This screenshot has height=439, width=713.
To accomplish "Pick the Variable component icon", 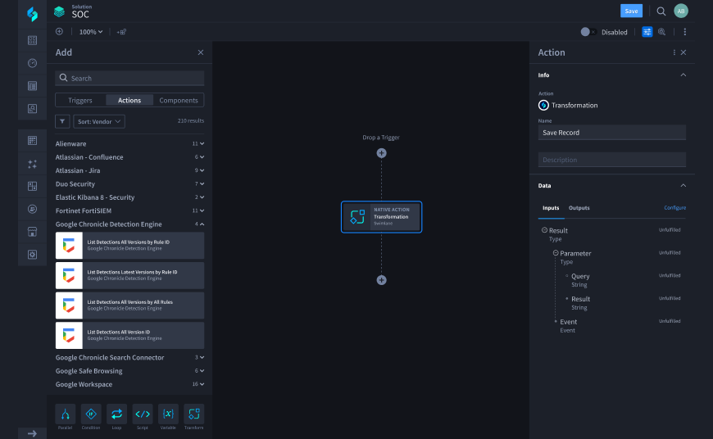I will (x=168, y=414).
